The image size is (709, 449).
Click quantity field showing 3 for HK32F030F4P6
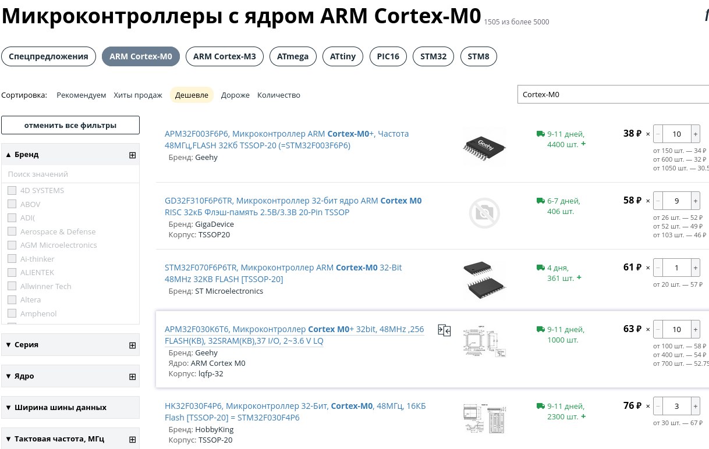click(676, 406)
